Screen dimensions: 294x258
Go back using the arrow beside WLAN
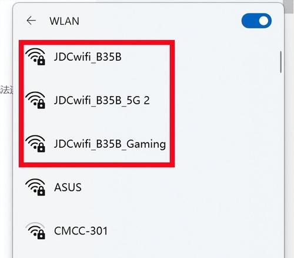point(31,21)
